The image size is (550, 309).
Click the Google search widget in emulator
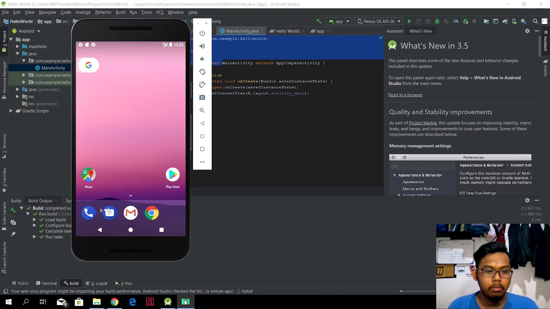point(89,65)
